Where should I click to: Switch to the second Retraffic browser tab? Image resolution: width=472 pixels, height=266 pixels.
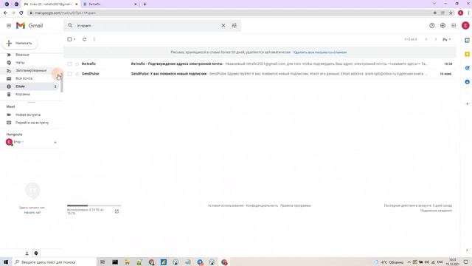tap(110, 4)
